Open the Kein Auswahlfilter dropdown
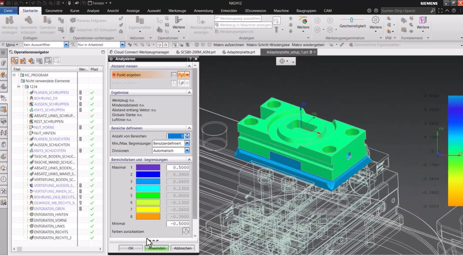The image size is (463, 256). click(x=66, y=45)
